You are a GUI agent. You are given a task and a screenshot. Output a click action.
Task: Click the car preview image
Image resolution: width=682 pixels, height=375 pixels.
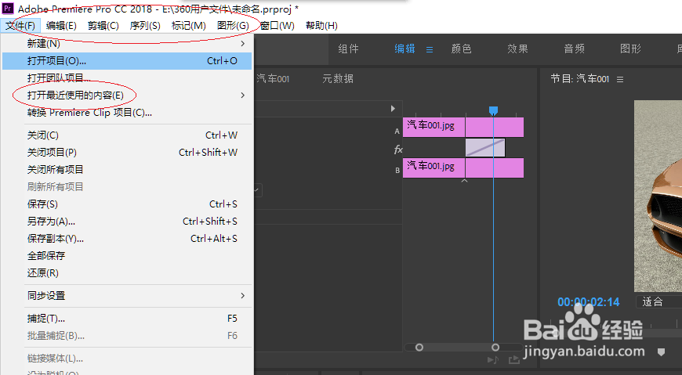(658, 196)
